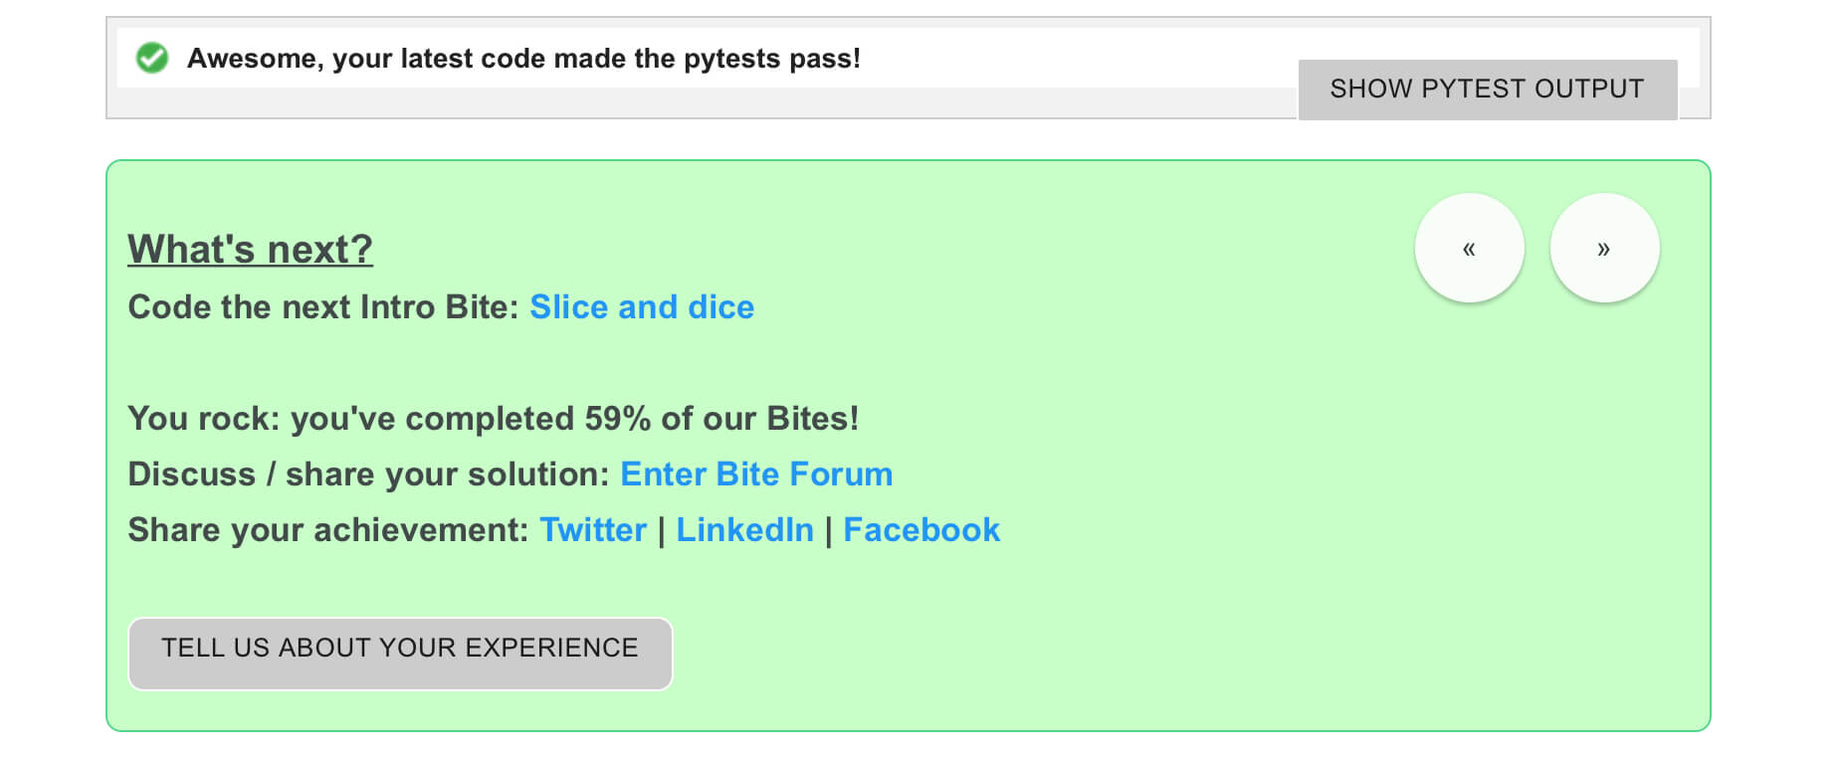Share achievement on LinkedIn

click(x=744, y=530)
